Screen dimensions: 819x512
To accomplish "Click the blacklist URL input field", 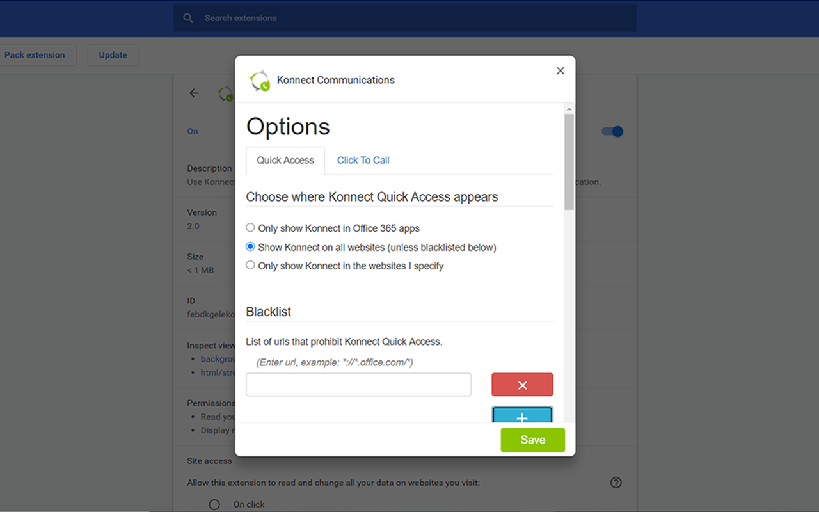I will tap(358, 385).
